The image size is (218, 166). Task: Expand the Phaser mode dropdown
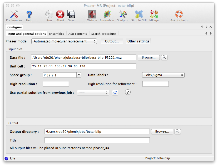coord(64,41)
